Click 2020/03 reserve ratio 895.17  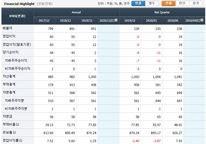click(156, 133)
